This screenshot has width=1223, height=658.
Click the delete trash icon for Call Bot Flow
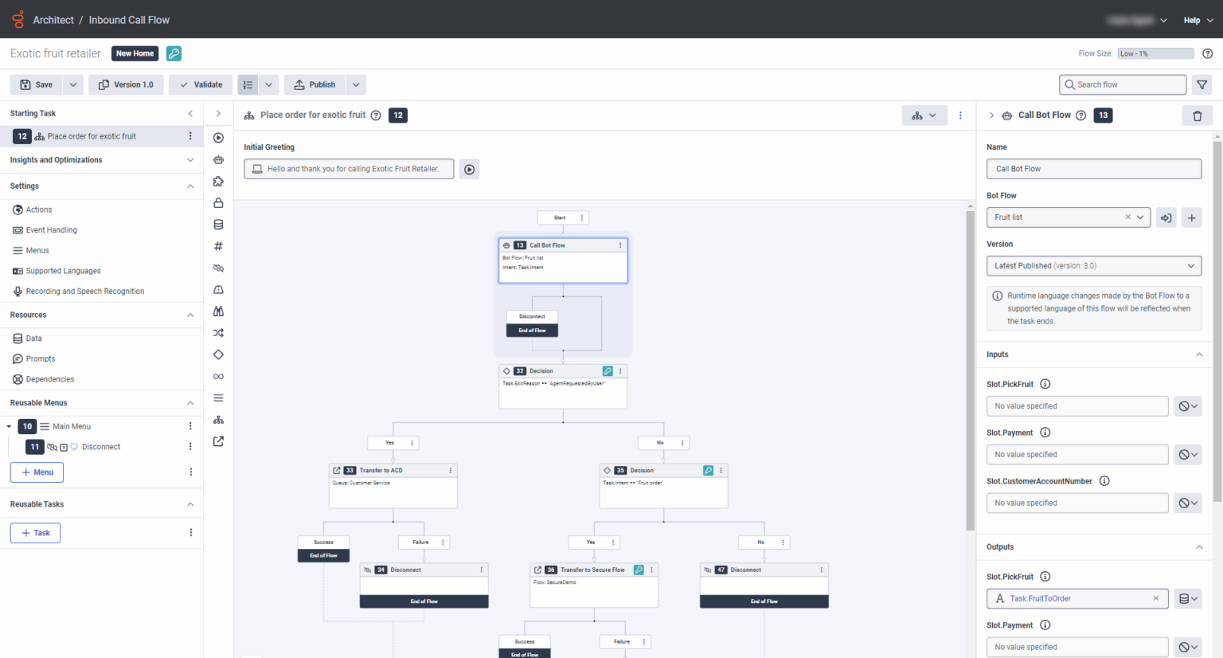click(x=1197, y=116)
